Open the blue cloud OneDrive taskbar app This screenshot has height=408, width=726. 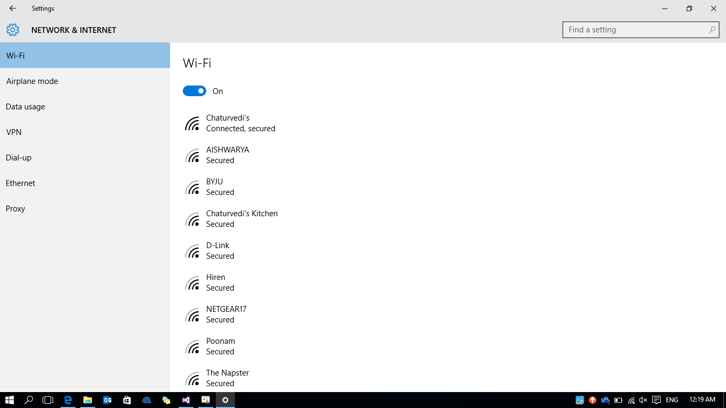147,400
